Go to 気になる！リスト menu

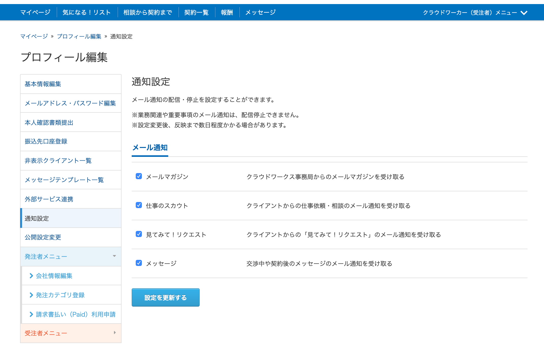[x=87, y=12]
